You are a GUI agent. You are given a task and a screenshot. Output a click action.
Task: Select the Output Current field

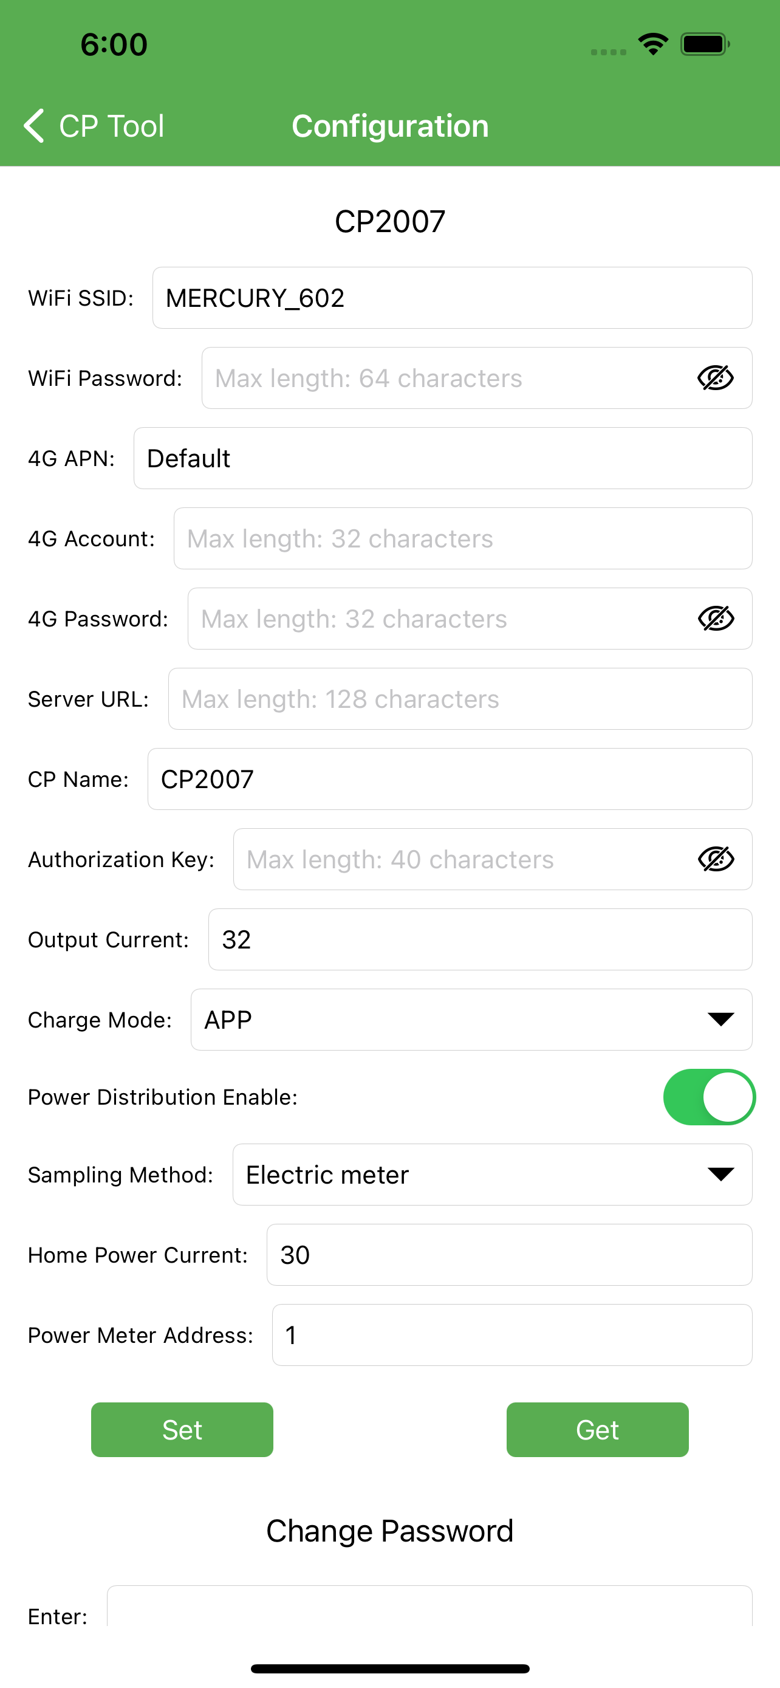480,939
